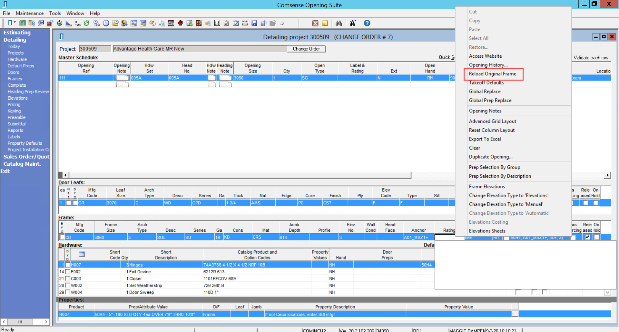Open Property Defaults in sidebar
The height and width of the screenshot is (332, 619).
(x=25, y=143)
